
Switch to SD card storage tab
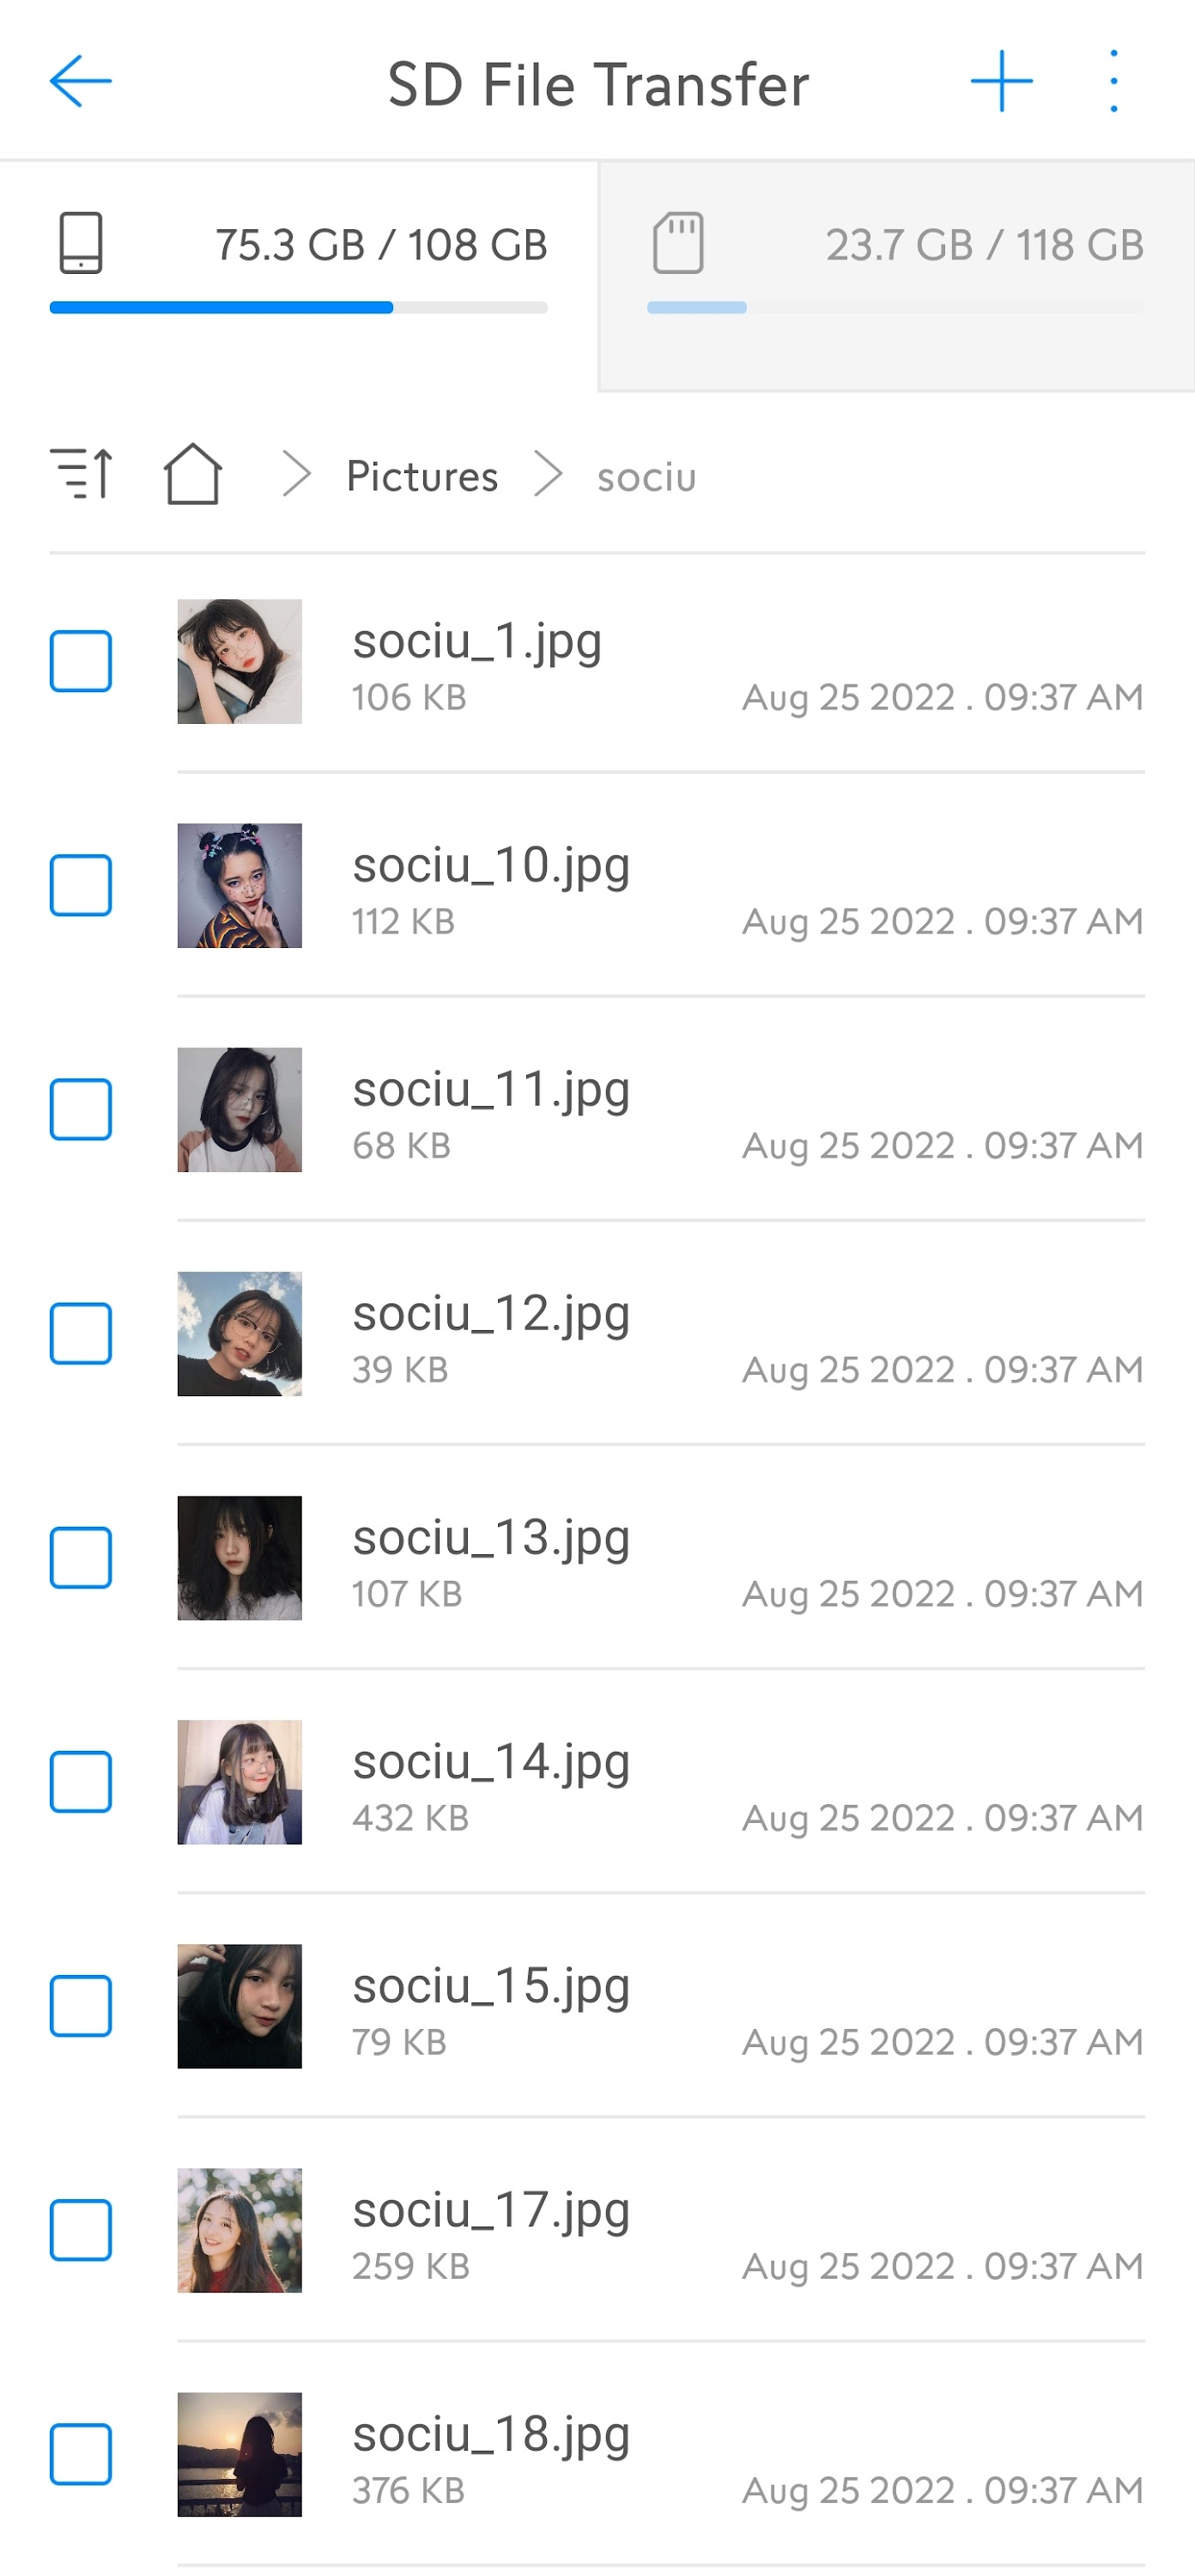896,275
